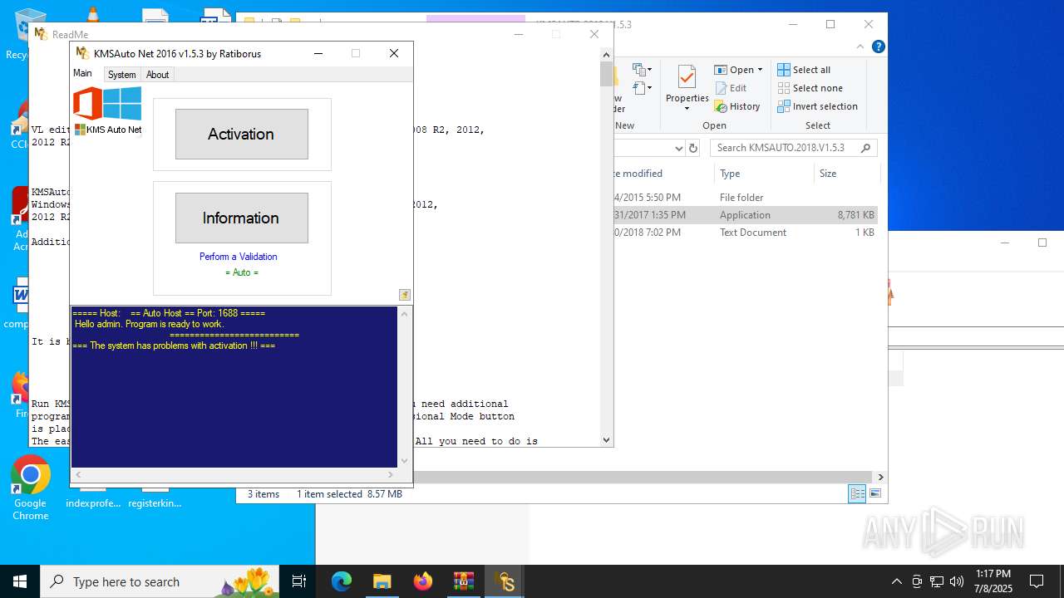This screenshot has height=598, width=1064.
Task: Open the Windows Start menu
Action: [x=20, y=581]
